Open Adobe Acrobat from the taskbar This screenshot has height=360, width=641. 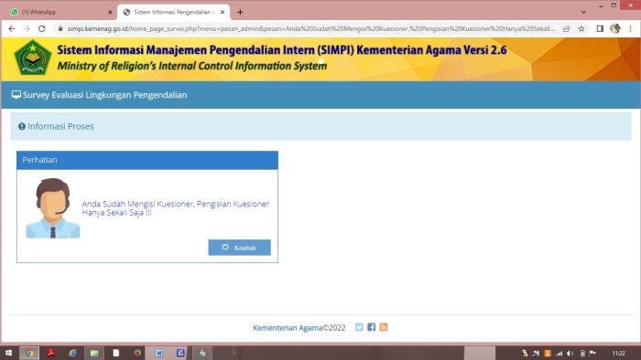pyautogui.click(x=51, y=353)
